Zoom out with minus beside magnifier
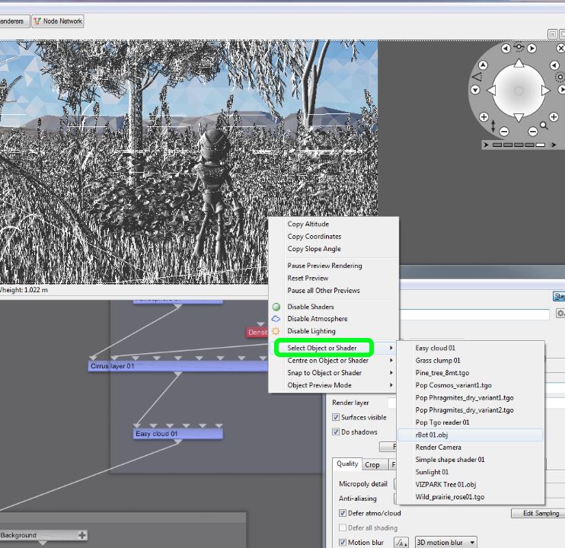 click(533, 132)
